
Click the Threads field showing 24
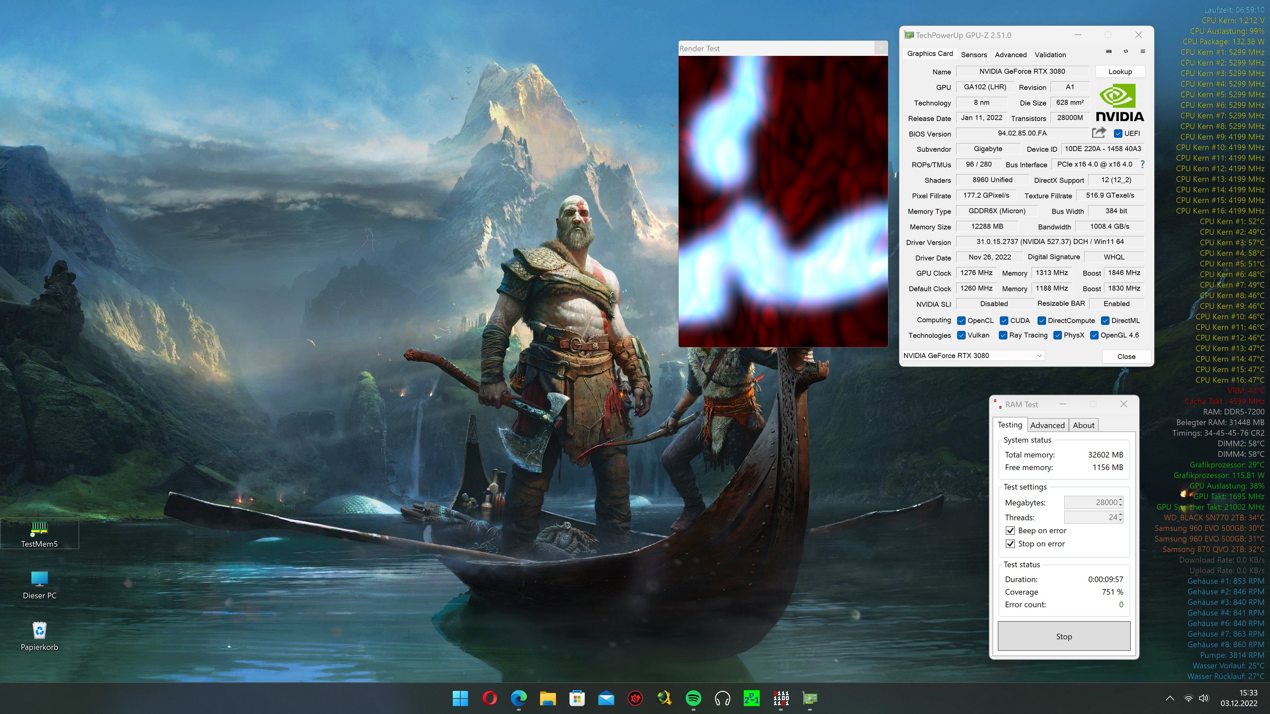1090,517
